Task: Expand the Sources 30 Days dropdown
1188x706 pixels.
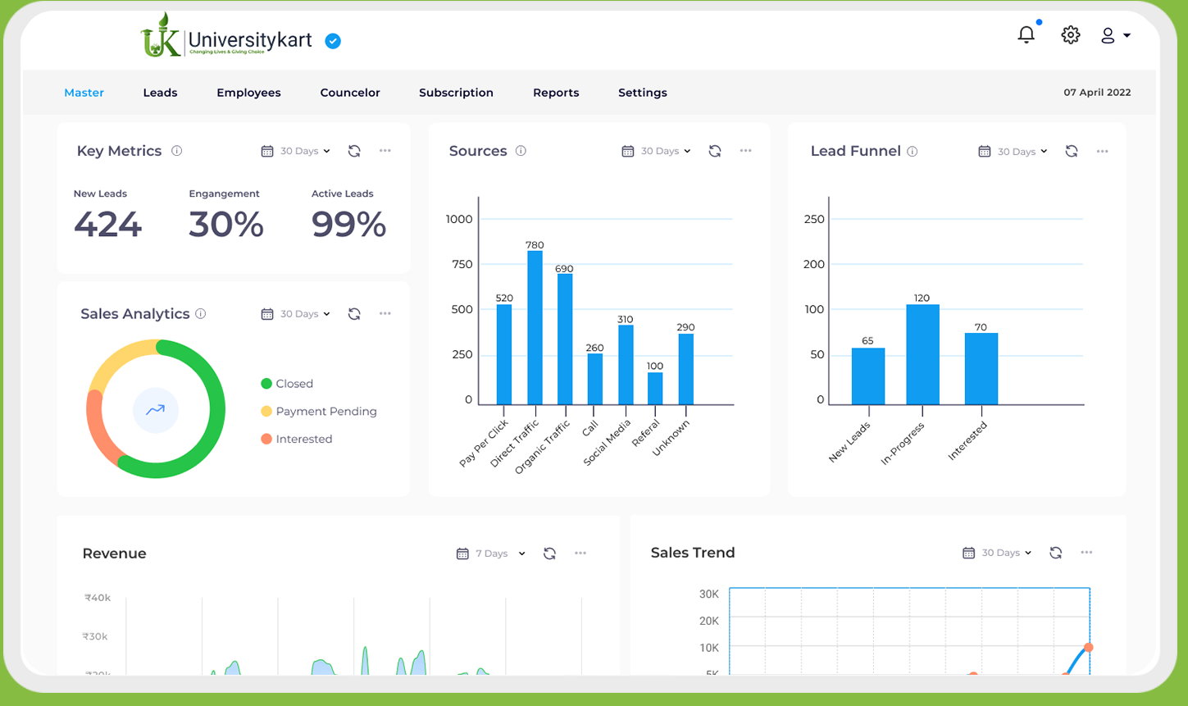Action: pyautogui.click(x=666, y=151)
